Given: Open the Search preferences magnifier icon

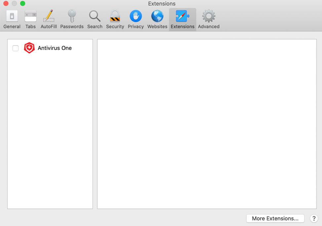Looking at the screenshot, I should 95,20.
